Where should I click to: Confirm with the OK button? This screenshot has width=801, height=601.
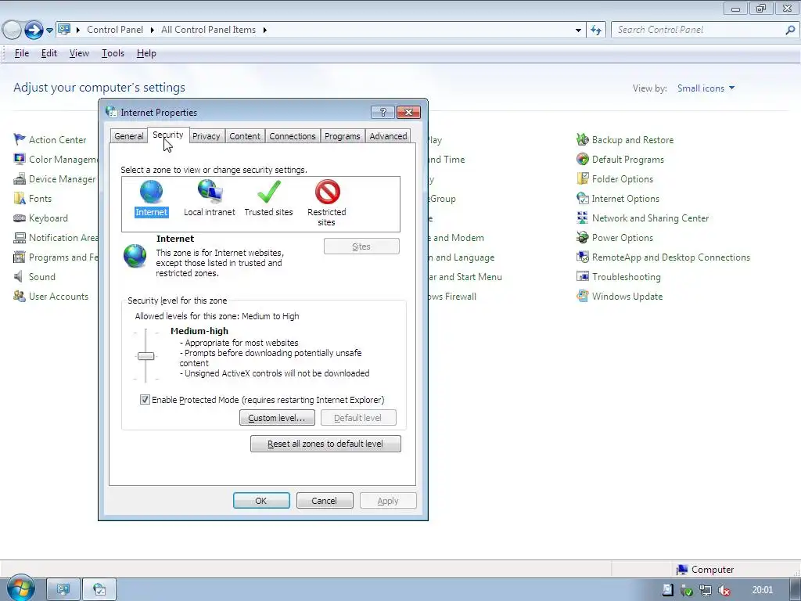pyautogui.click(x=261, y=501)
